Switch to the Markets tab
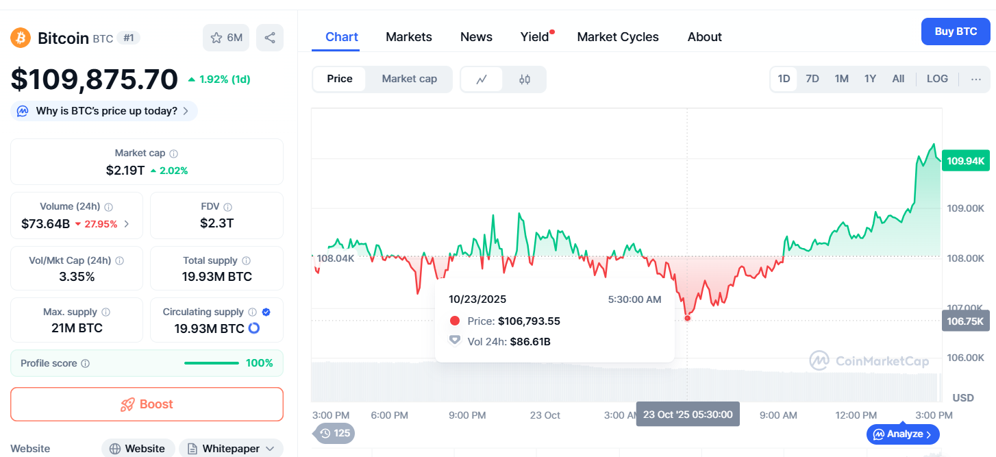Image resolution: width=996 pixels, height=457 pixels. pyautogui.click(x=409, y=37)
